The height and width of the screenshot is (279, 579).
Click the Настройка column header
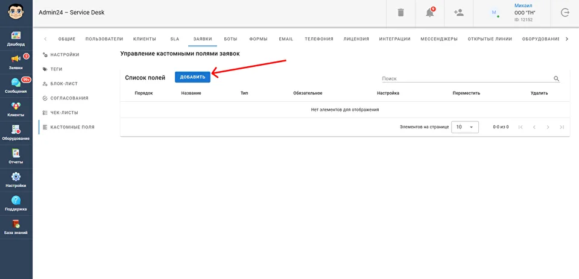pyautogui.click(x=388, y=93)
